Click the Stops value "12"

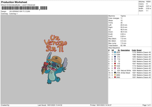click(x=121, y=21)
